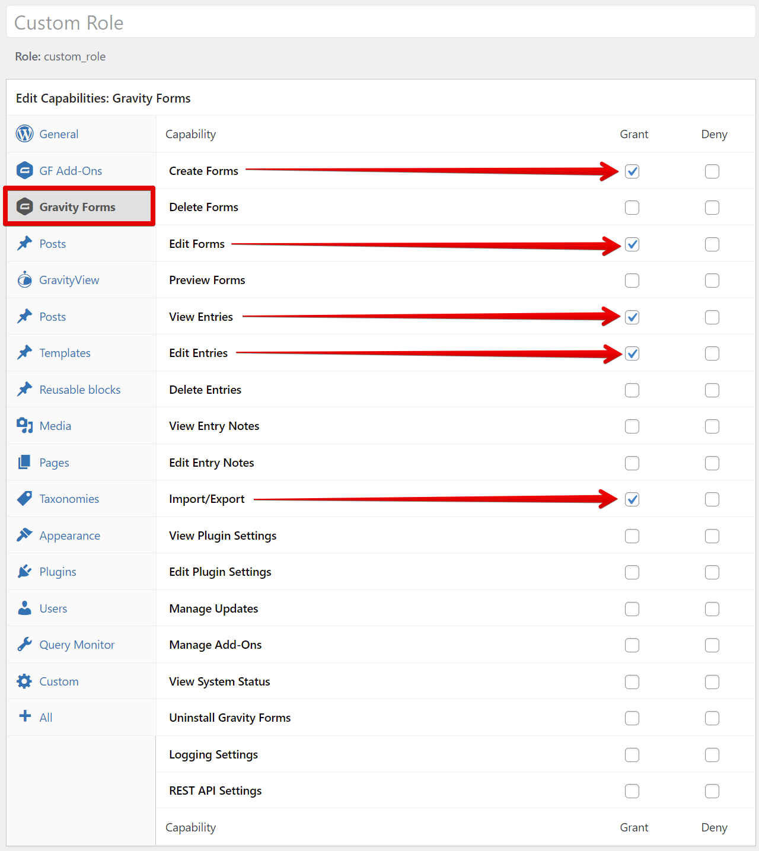Grant the Manage Updates capability
This screenshot has height=851, width=759.
point(632,609)
